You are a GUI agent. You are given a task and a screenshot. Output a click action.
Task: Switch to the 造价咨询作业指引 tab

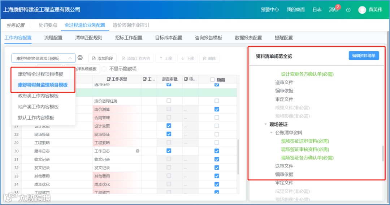pos(131,25)
